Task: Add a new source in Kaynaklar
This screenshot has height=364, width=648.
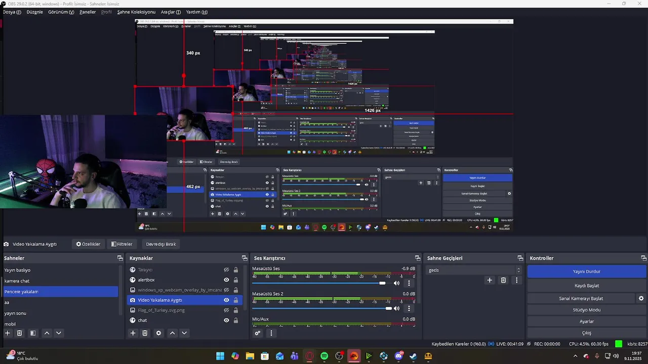Action: point(133,333)
